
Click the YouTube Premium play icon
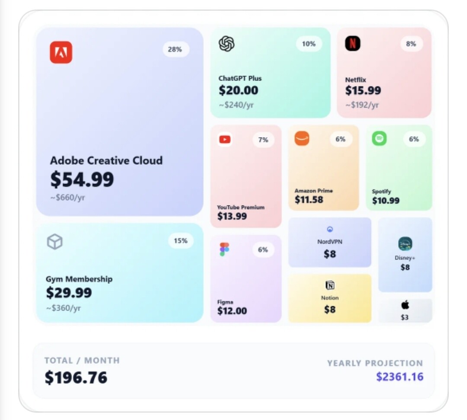pos(225,139)
